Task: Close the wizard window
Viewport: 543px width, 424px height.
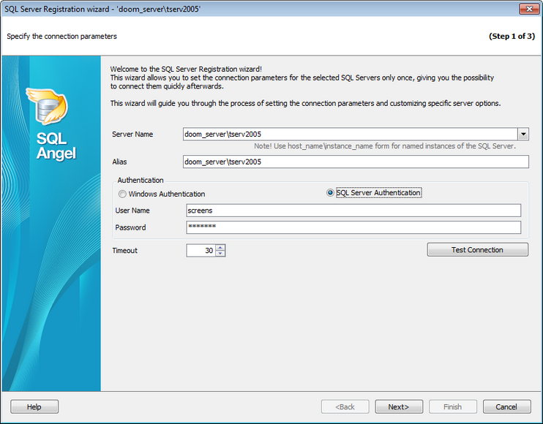Action: click(529, 9)
